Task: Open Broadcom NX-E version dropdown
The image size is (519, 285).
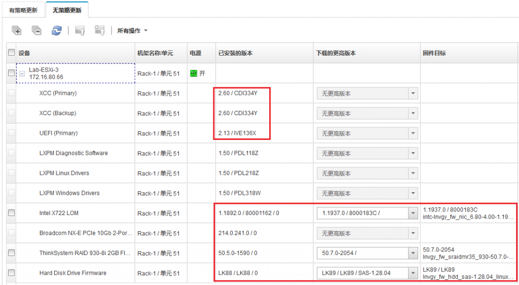Action: [x=413, y=233]
